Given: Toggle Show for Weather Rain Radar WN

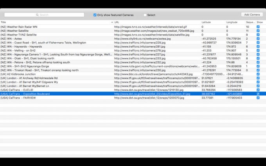Looking at the screenshot, I should [258, 27].
